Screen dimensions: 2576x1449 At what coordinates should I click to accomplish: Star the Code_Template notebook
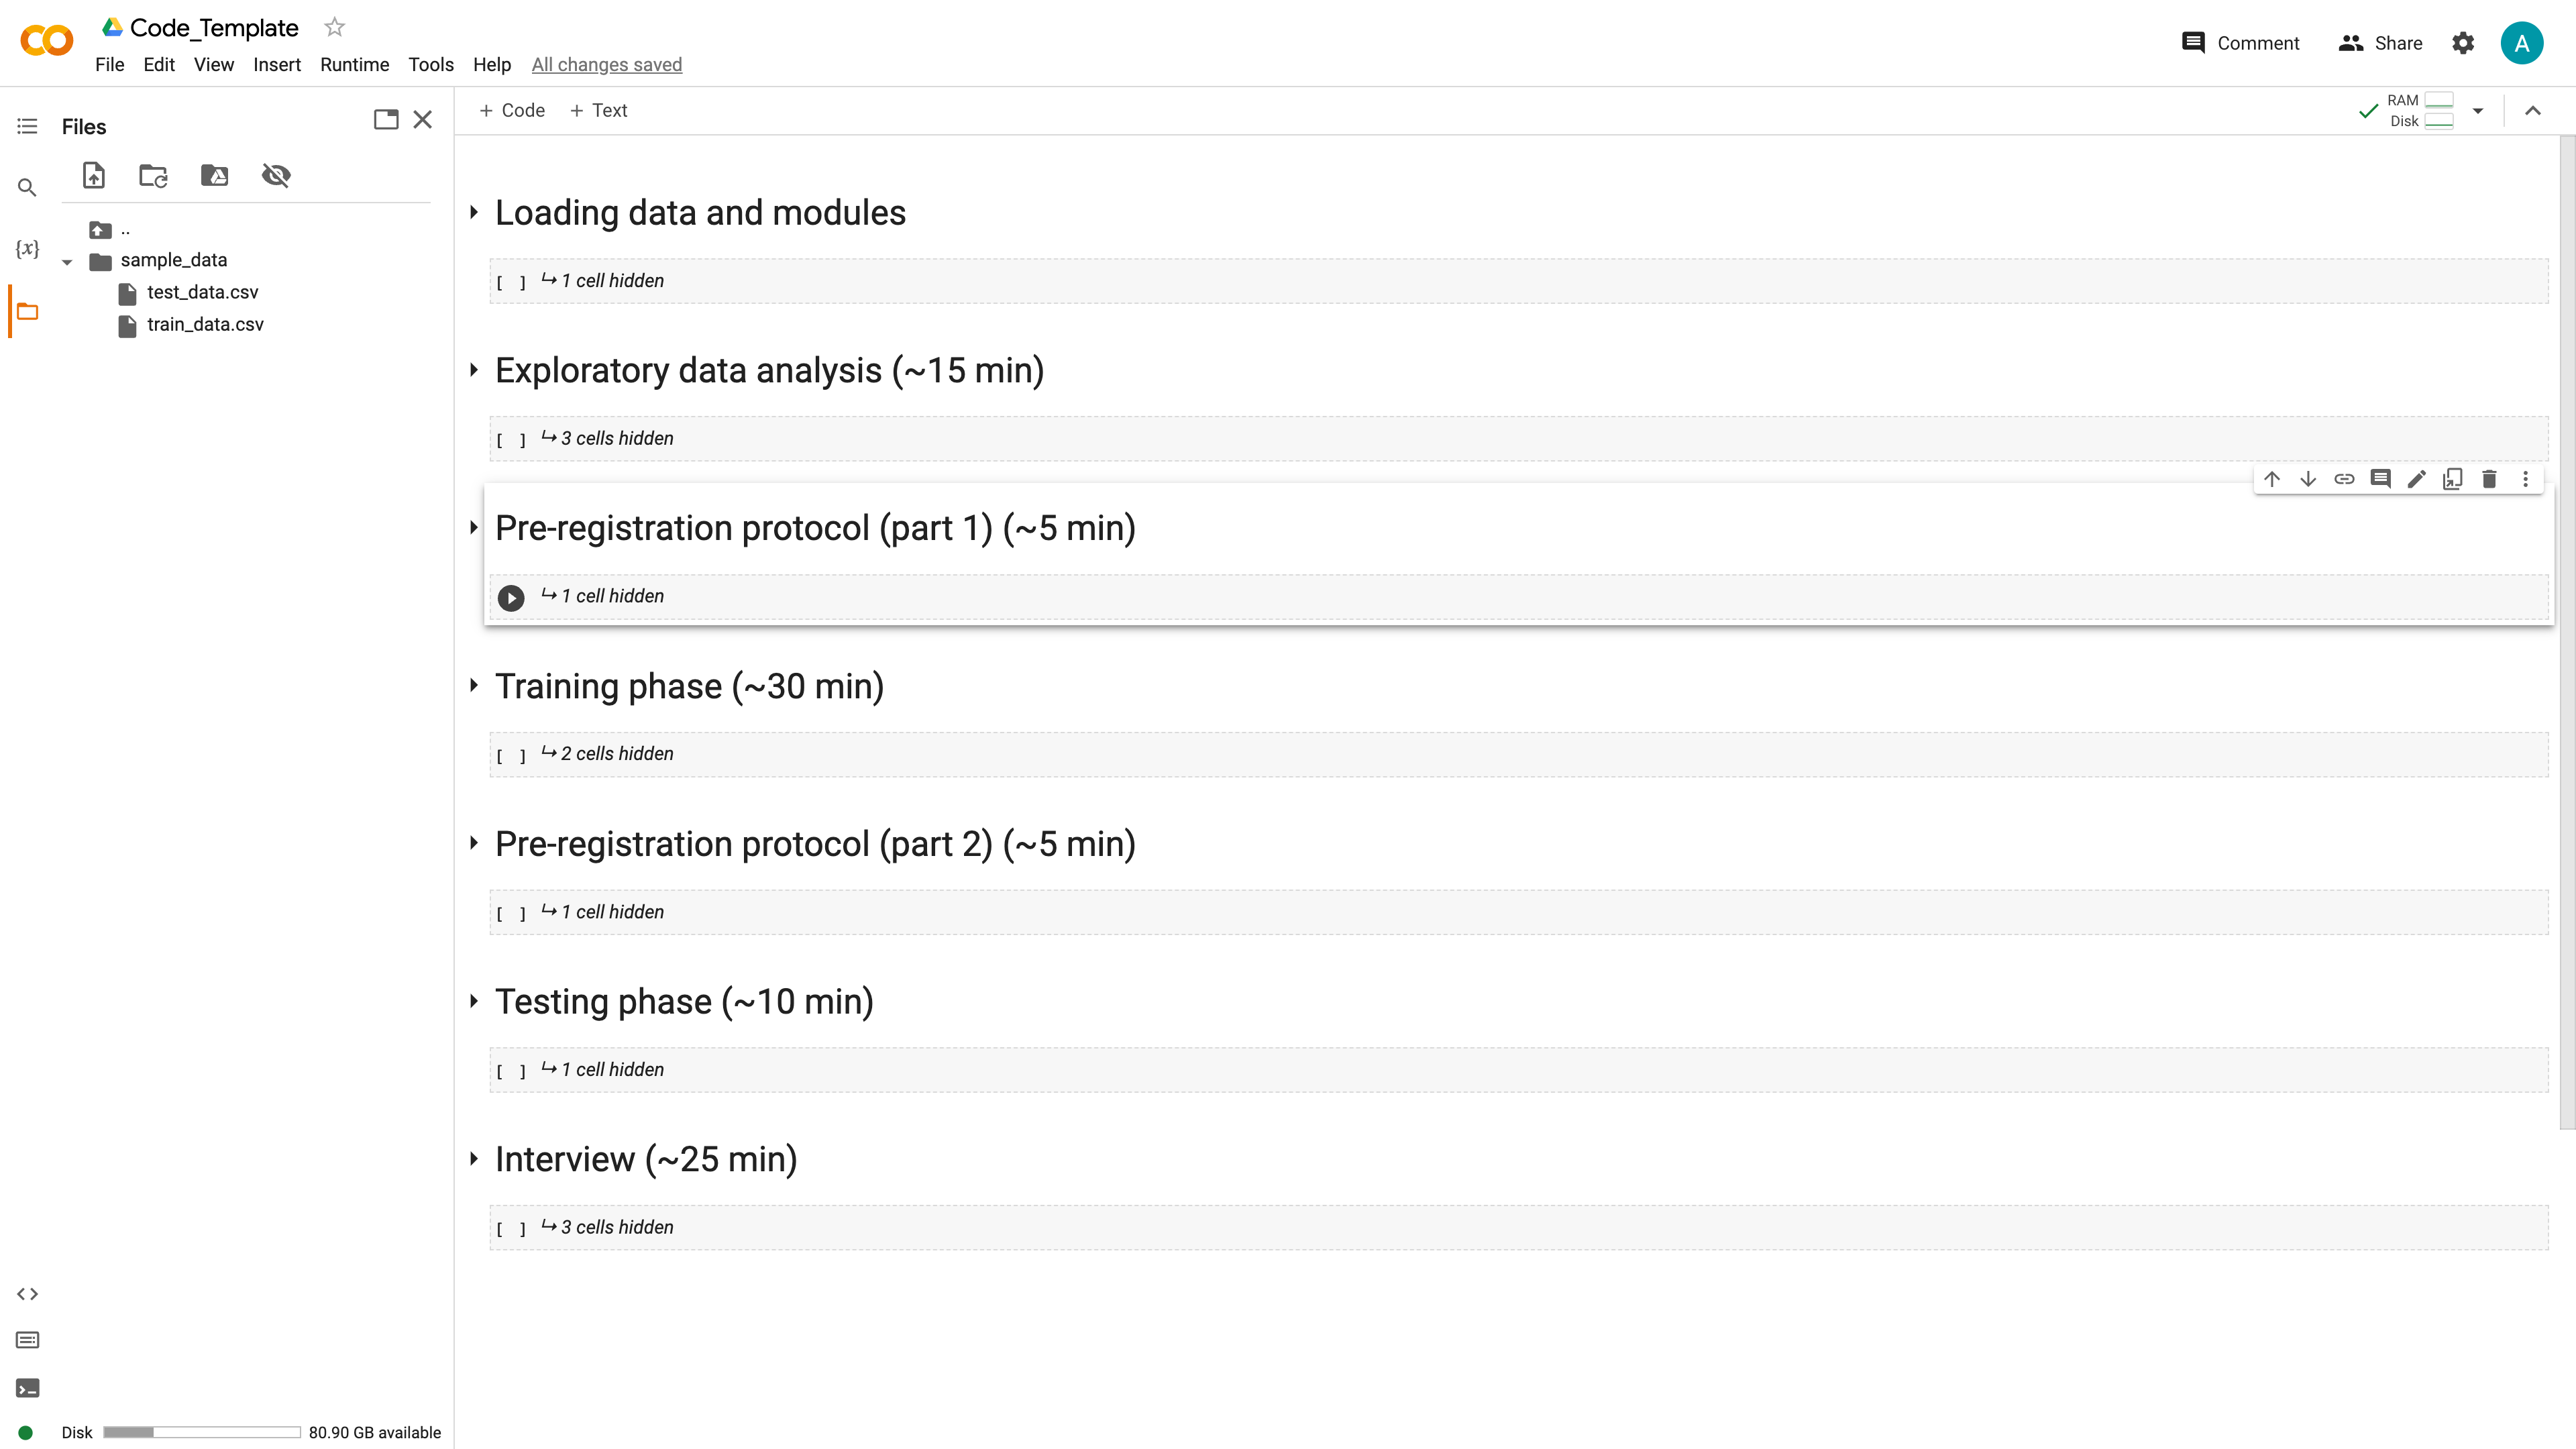[x=335, y=27]
